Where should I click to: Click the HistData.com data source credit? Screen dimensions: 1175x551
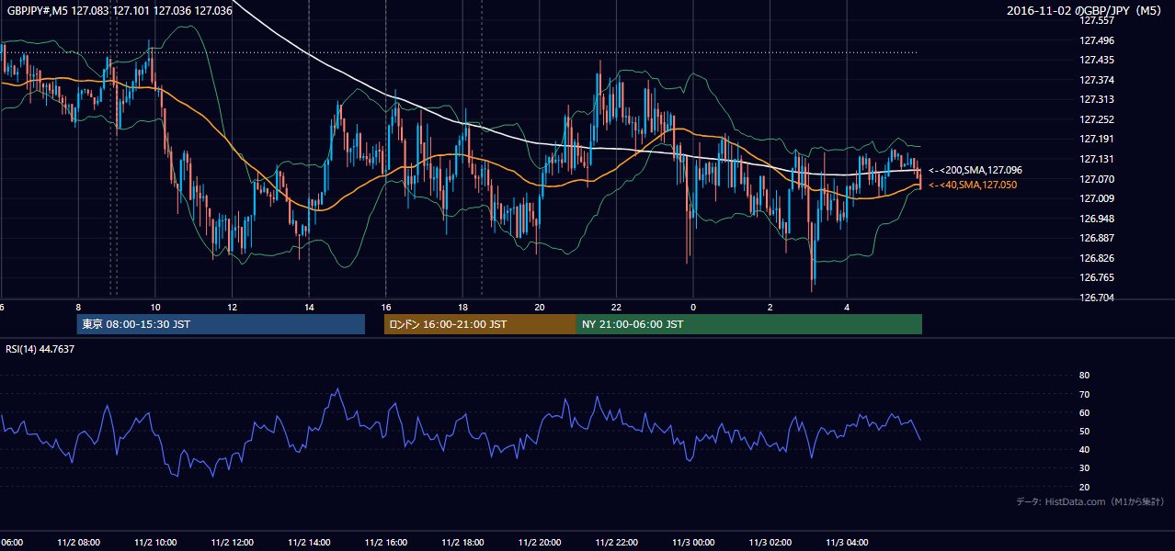click(x=1090, y=501)
